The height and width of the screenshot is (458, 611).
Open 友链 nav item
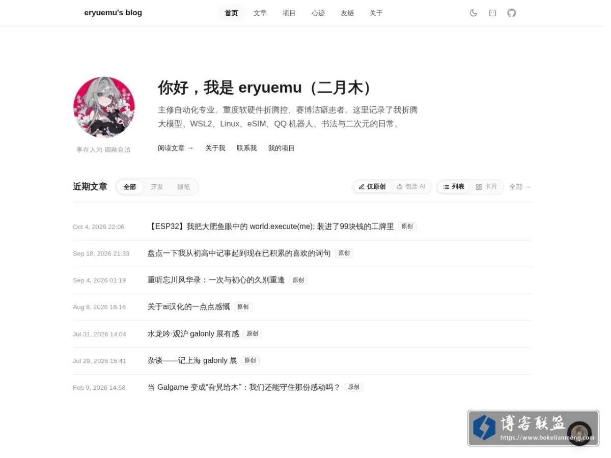click(347, 13)
